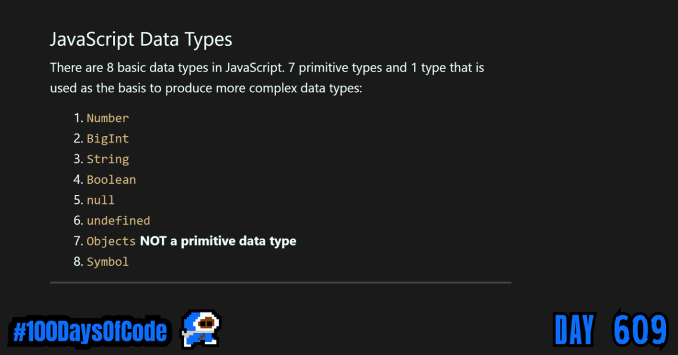Screen dimensions: 678x355
Task: Click bold text NOT a primitive data type
Action: click(218, 241)
